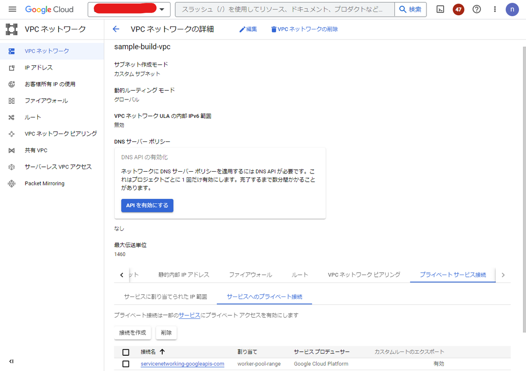Open the help question mark icon

[x=476, y=9]
